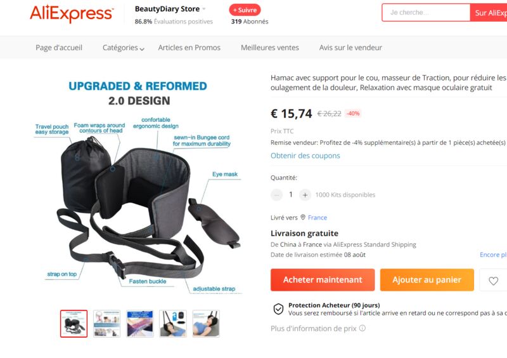
Task: Click the info icon beside Plus d'information de prix
Action: 363,328
